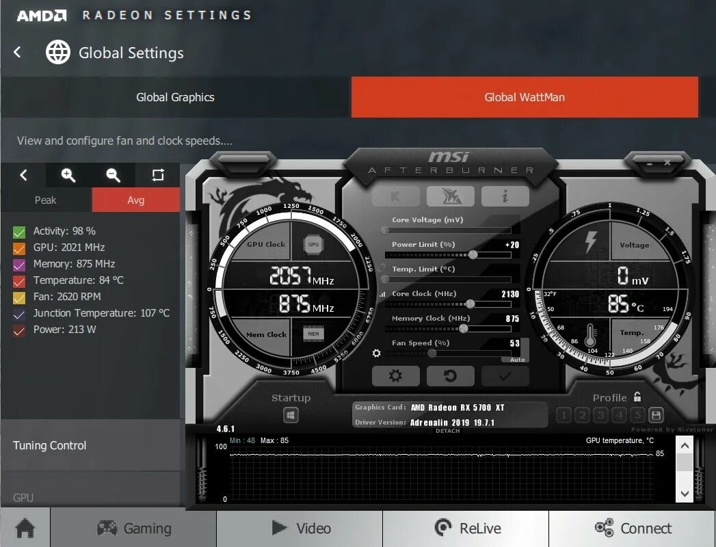716x547 pixels.
Task: Toggle the Power graph checkbox
Action: [x=19, y=331]
